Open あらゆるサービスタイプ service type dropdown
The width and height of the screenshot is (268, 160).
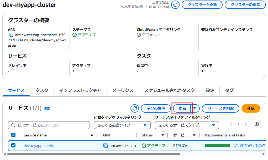click(187, 125)
